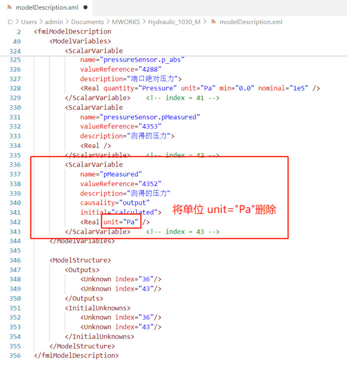Image resolution: width=347 pixels, height=373 pixels.
Task: Click sticky line fmiModelDescription header
Action: click(73, 32)
